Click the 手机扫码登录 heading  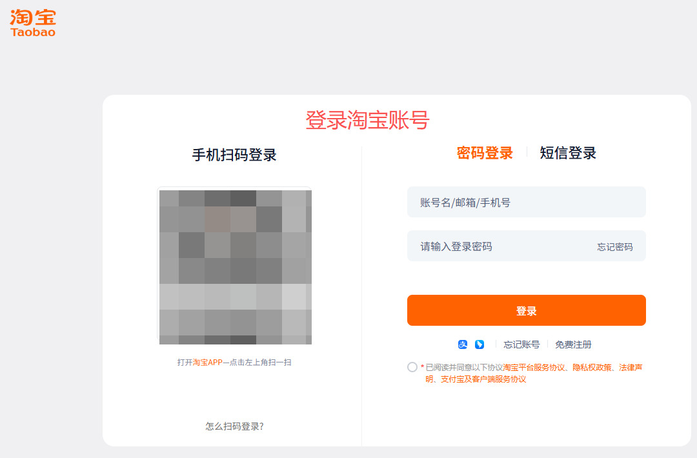pos(234,155)
